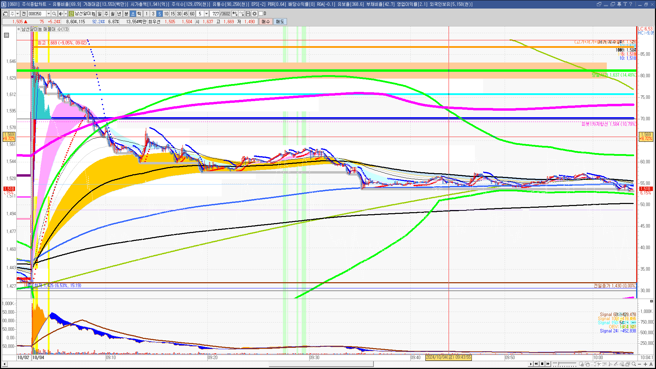Click the table grid icon left of chart
Image resolution: width=656 pixels, height=369 pixels.
click(x=6, y=35)
